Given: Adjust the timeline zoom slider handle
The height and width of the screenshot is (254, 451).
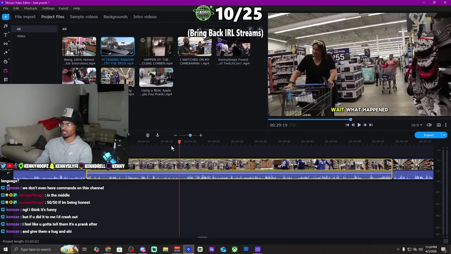Looking at the screenshot, I should [x=190, y=135].
